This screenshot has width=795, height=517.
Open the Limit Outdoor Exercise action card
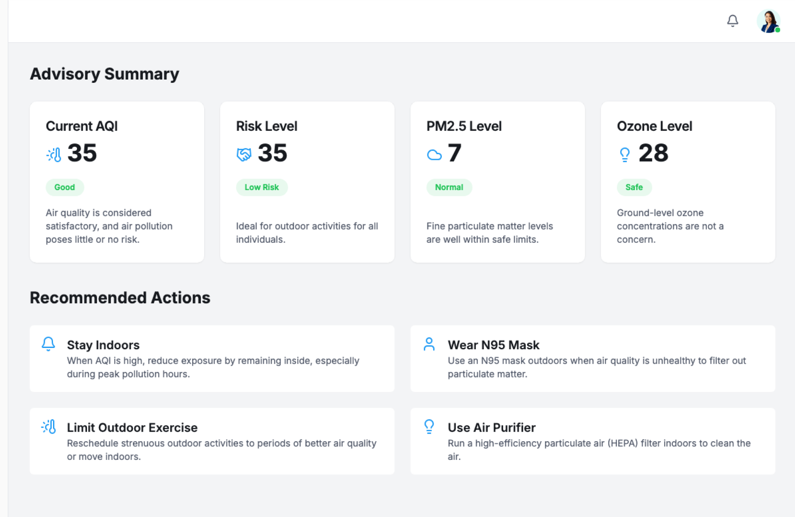(212, 441)
